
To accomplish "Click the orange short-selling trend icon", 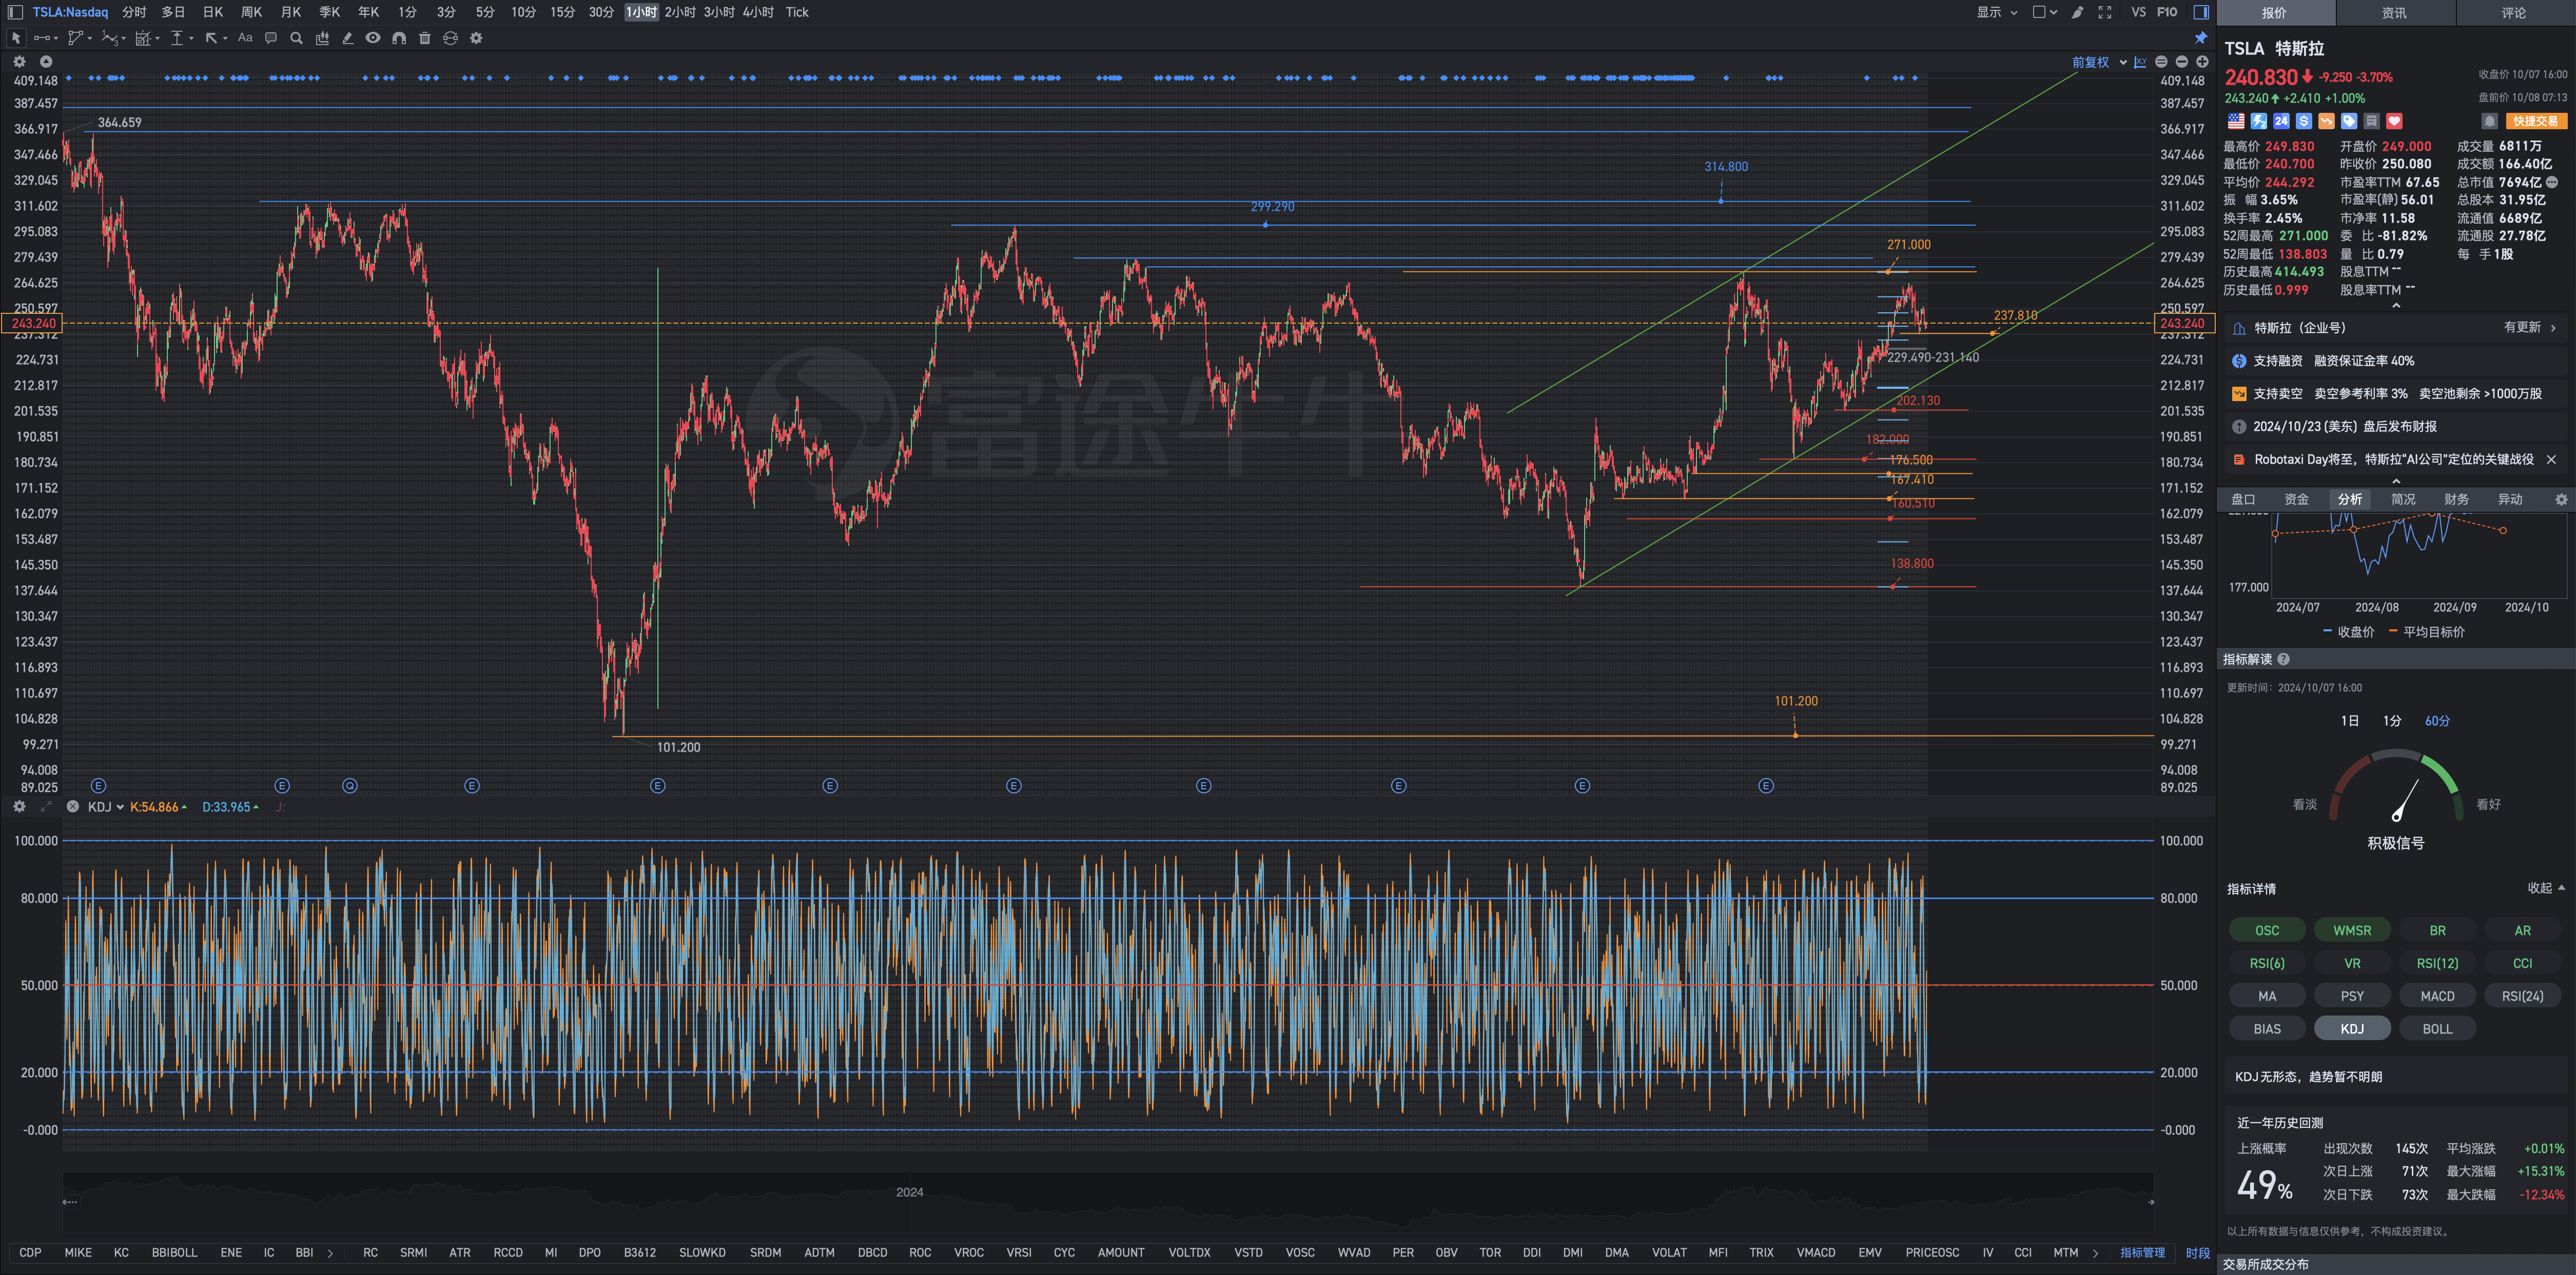I will [2327, 121].
